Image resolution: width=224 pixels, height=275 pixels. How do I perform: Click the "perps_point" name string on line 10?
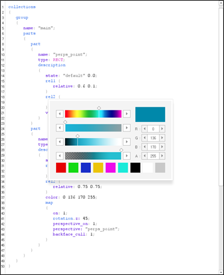pos(70,54)
